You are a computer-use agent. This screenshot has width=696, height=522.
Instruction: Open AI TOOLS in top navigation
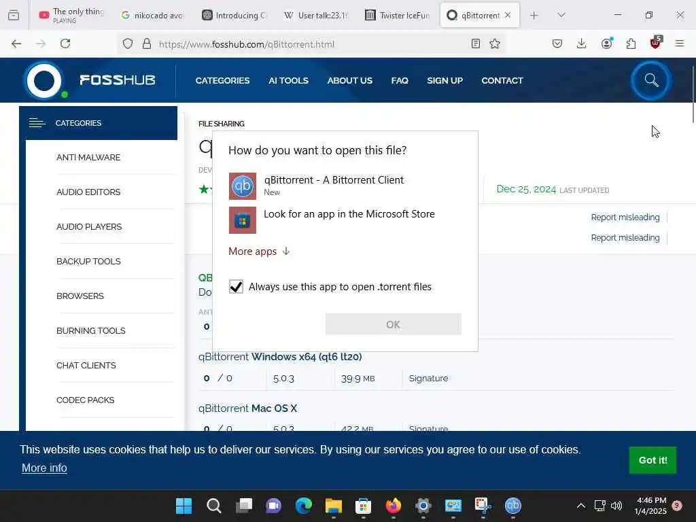pos(288,80)
